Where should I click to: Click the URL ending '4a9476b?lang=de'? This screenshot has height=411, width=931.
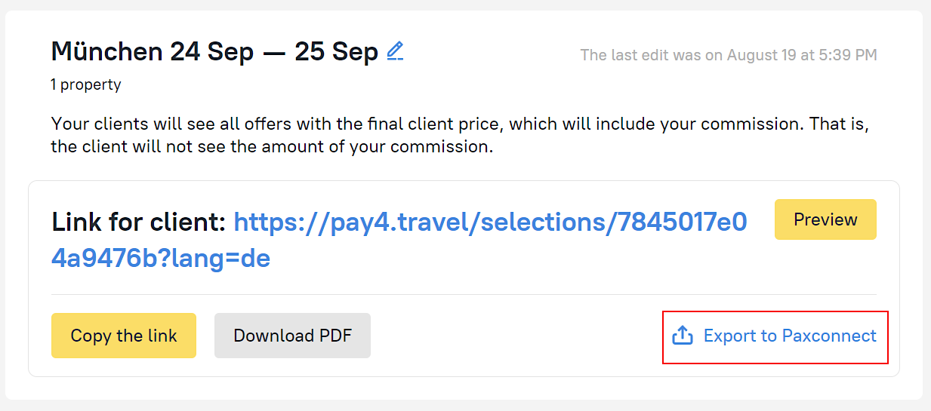tap(161, 259)
